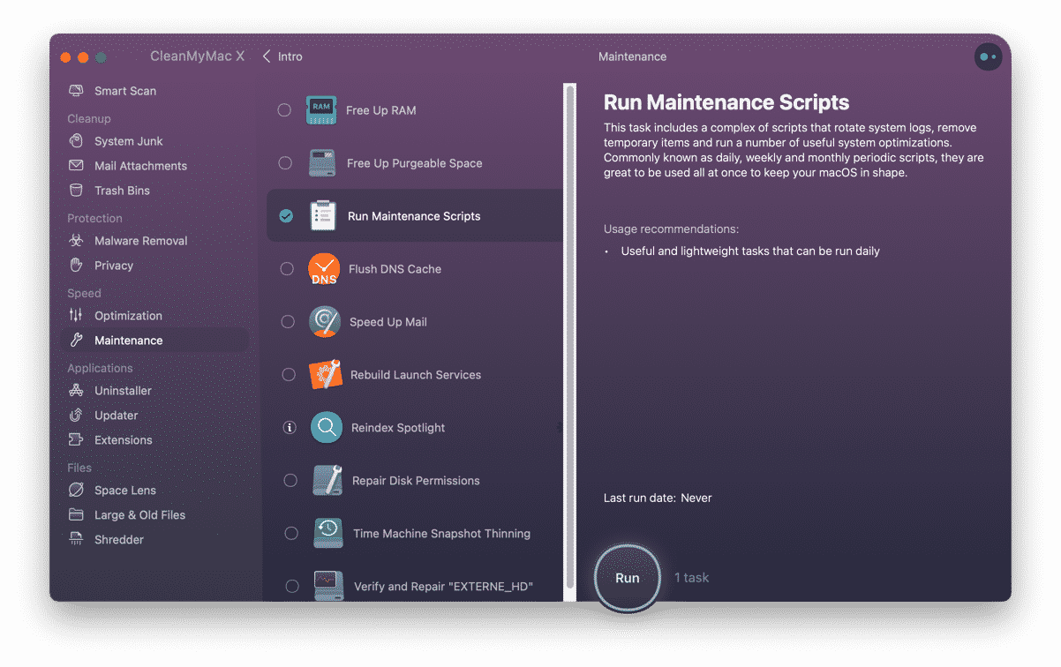Select the Uninstaller icon
The image size is (1061, 667).
click(77, 391)
